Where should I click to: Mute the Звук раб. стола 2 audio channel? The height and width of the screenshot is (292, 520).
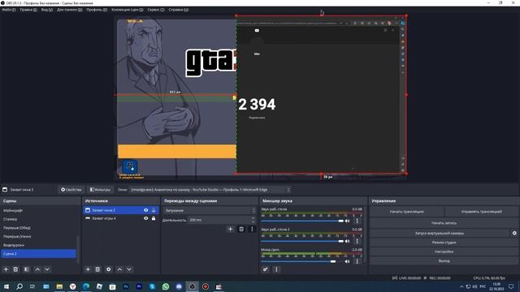point(347,241)
